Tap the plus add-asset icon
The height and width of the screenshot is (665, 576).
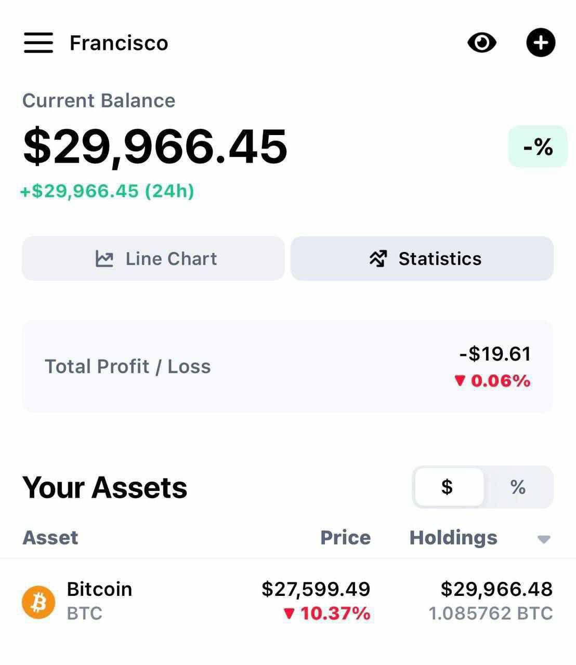(541, 43)
